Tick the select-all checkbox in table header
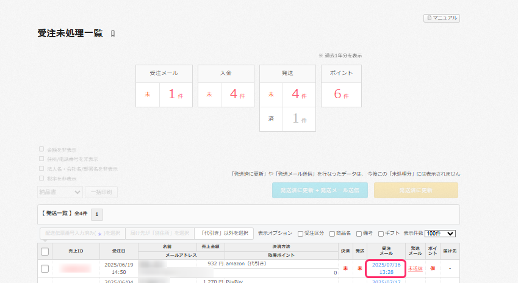 click(45, 251)
